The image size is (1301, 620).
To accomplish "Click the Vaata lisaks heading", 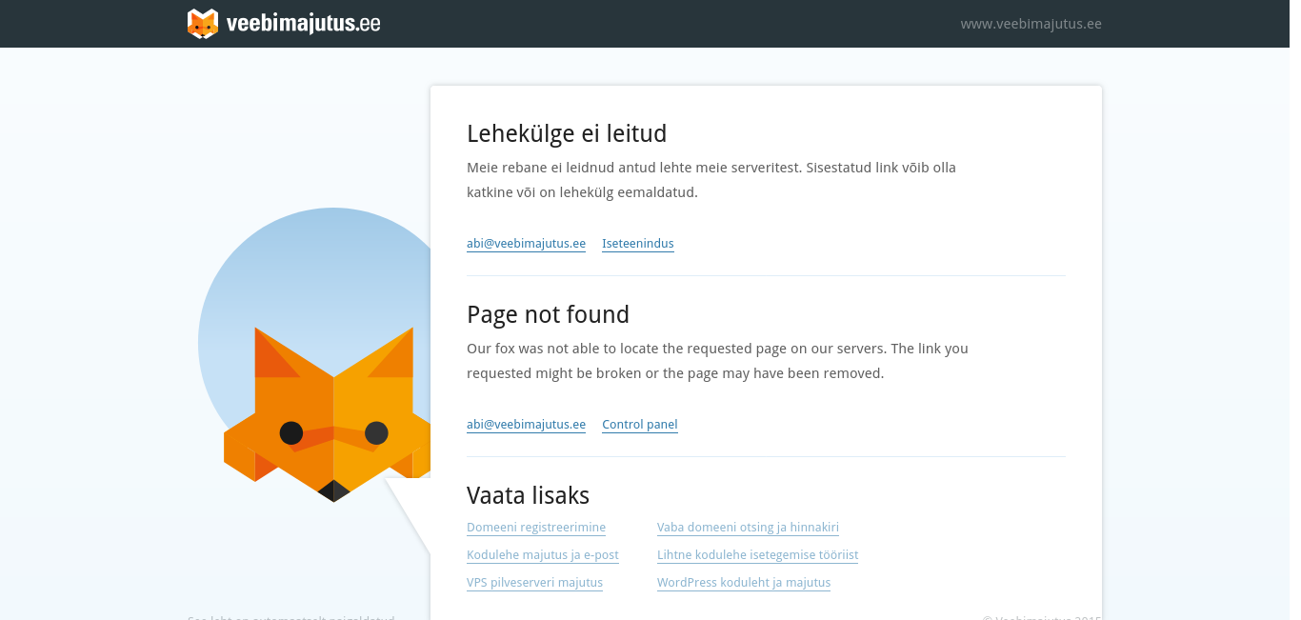I will click(528, 495).
